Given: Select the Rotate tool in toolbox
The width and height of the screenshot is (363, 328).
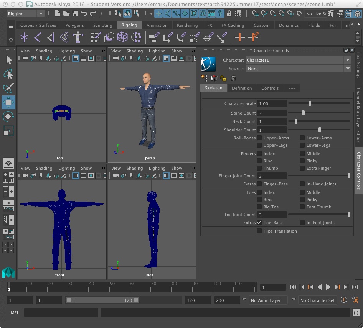Looking at the screenshot, I should coord(8,116).
